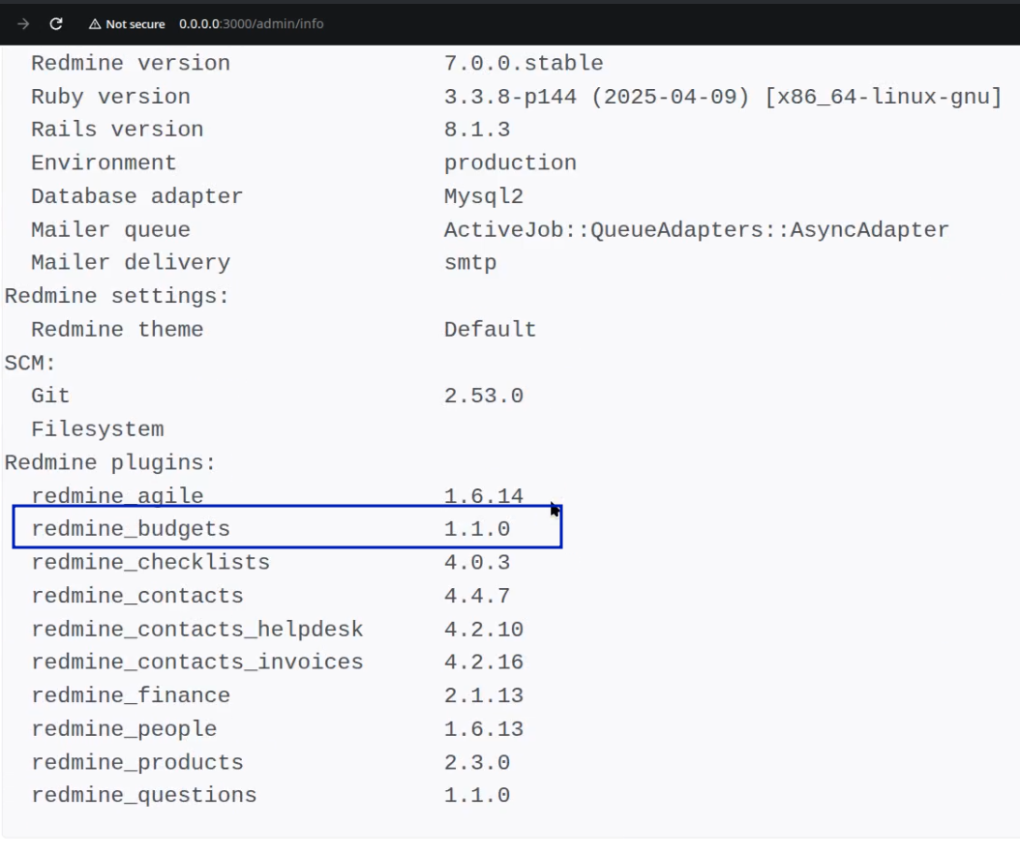The image size is (1020, 854).
Task: Select the 'Git' label
Action: [x=50, y=396]
